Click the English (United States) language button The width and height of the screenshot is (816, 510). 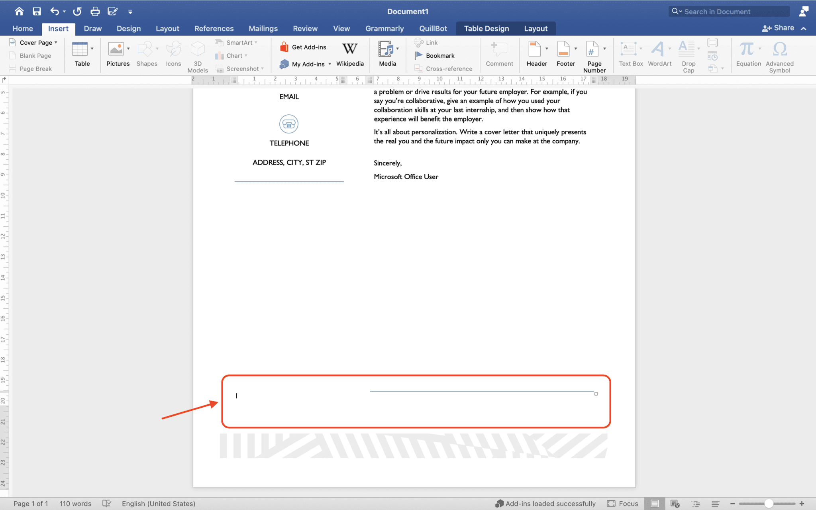[x=158, y=504]
